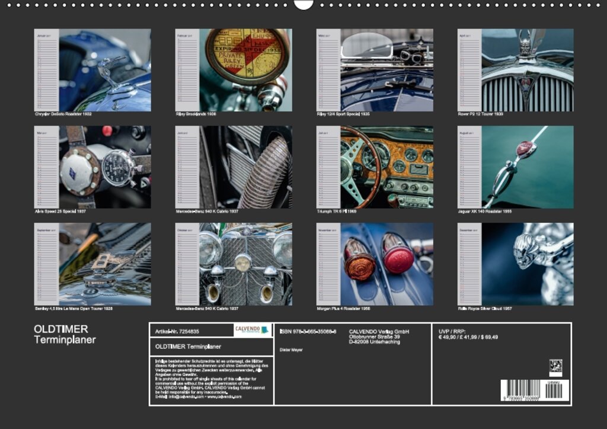
Task: Click caption 'Rover P2 12 Tourer 1939'
Action: pos(480,114)
